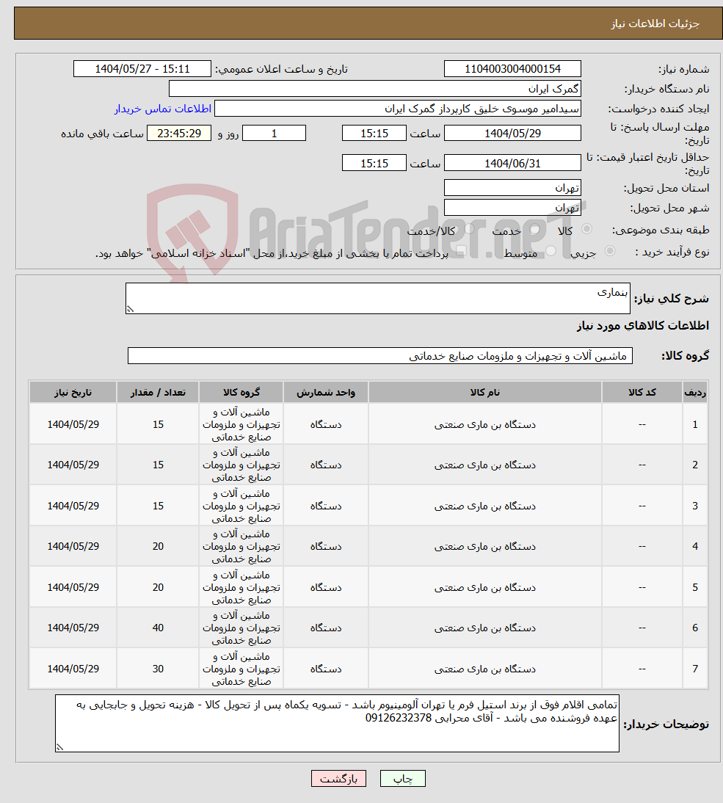Click the need number field 1104003004000154
This screenshot has height=803, width=723.
tap(512, 68)
